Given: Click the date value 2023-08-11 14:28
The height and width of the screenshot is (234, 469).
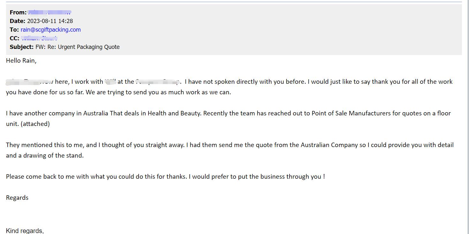Looking at the screenshot, I should click(x=50, y=21).
